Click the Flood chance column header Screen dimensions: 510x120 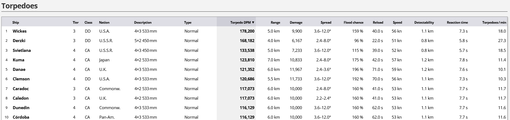click(x=353, y=23)
